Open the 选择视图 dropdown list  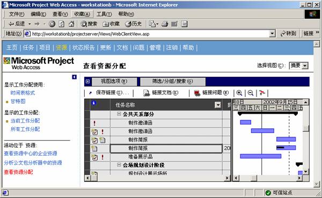[x=305, y=65]
